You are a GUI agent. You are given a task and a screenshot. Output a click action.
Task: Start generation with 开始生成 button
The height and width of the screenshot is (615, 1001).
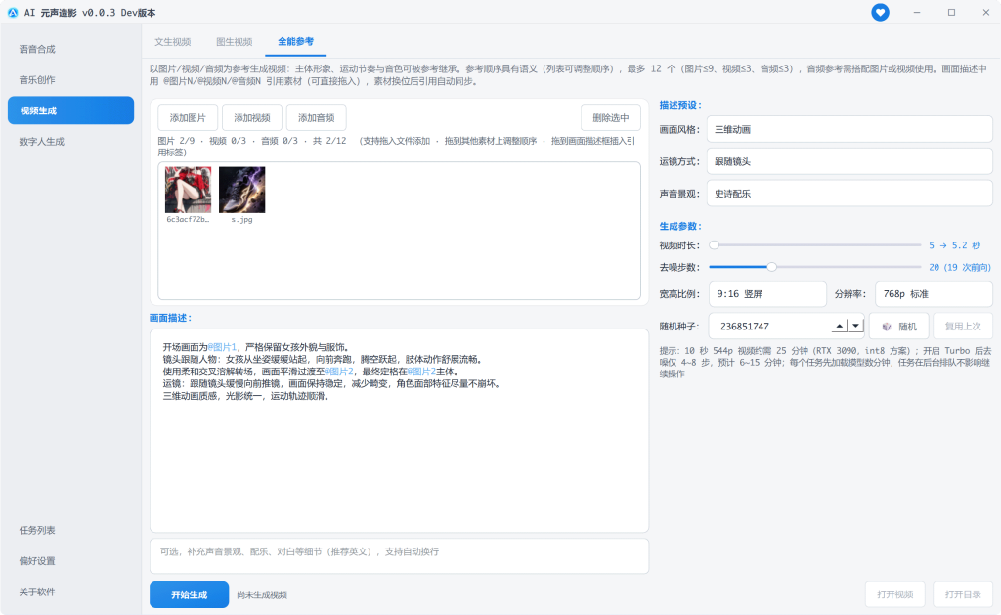[x=189, y=594]
